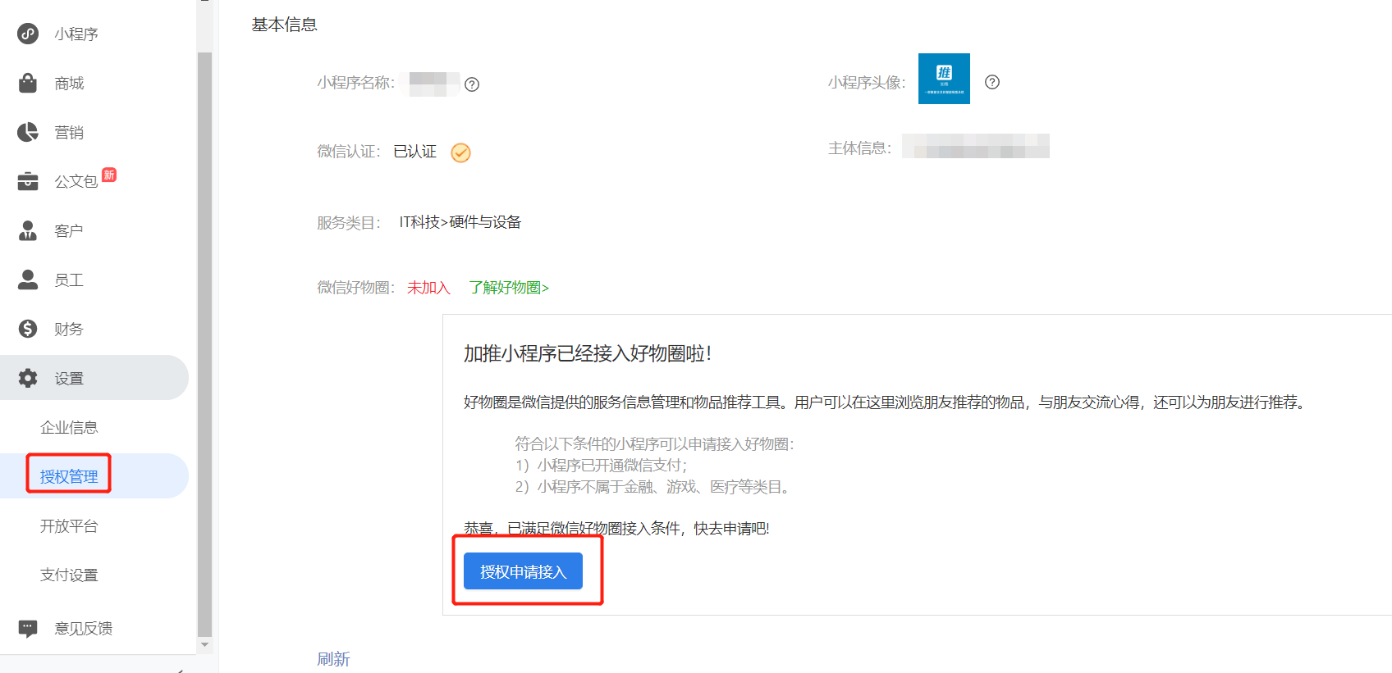Image resolution: width=1392 pixels, height=673 pixels.
Task: Click the IT科技>硬件与设备 category text
Action: pyautogui.click(x=460, y=222)
